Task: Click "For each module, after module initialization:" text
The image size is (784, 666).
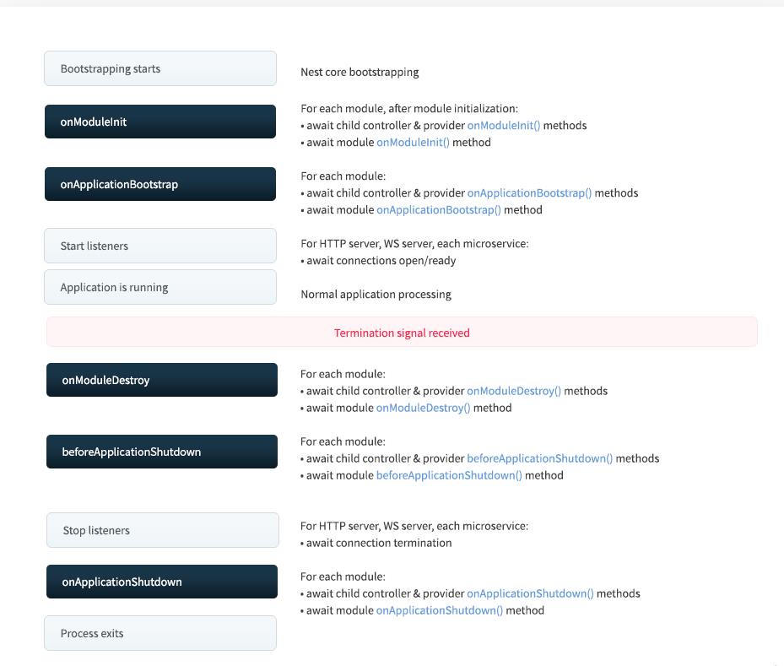Action: click(x=409, y=109)
